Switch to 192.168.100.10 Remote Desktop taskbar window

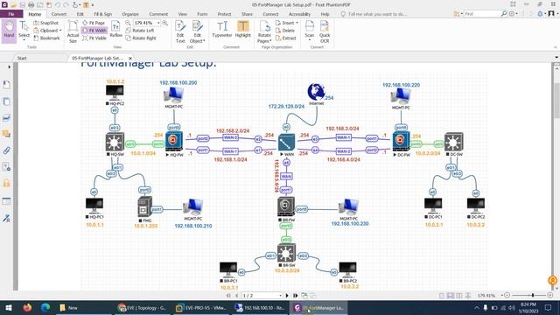260,307
